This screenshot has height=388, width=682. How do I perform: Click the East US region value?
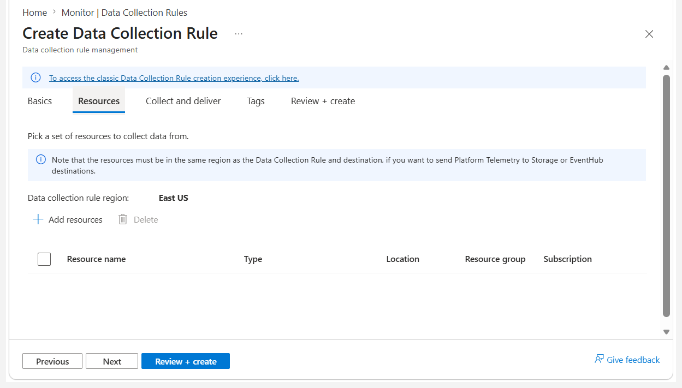click(174, 198)
